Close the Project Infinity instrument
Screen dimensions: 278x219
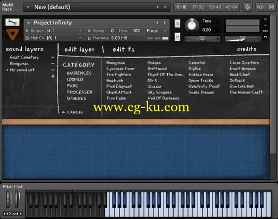point(266,19)
